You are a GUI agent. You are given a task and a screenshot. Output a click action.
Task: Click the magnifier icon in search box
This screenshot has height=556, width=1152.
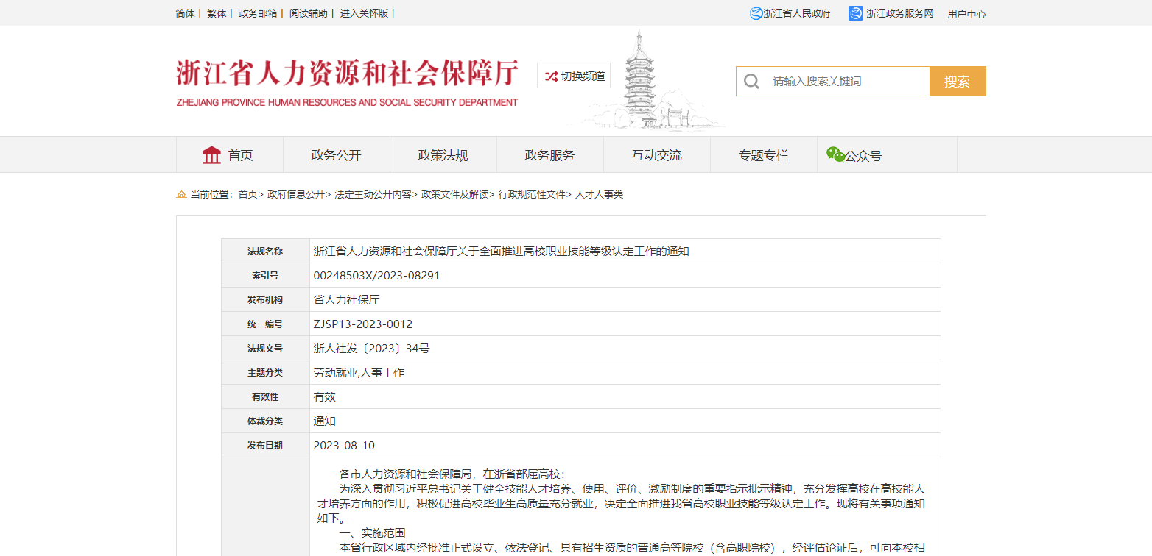(x=751, y=82)
